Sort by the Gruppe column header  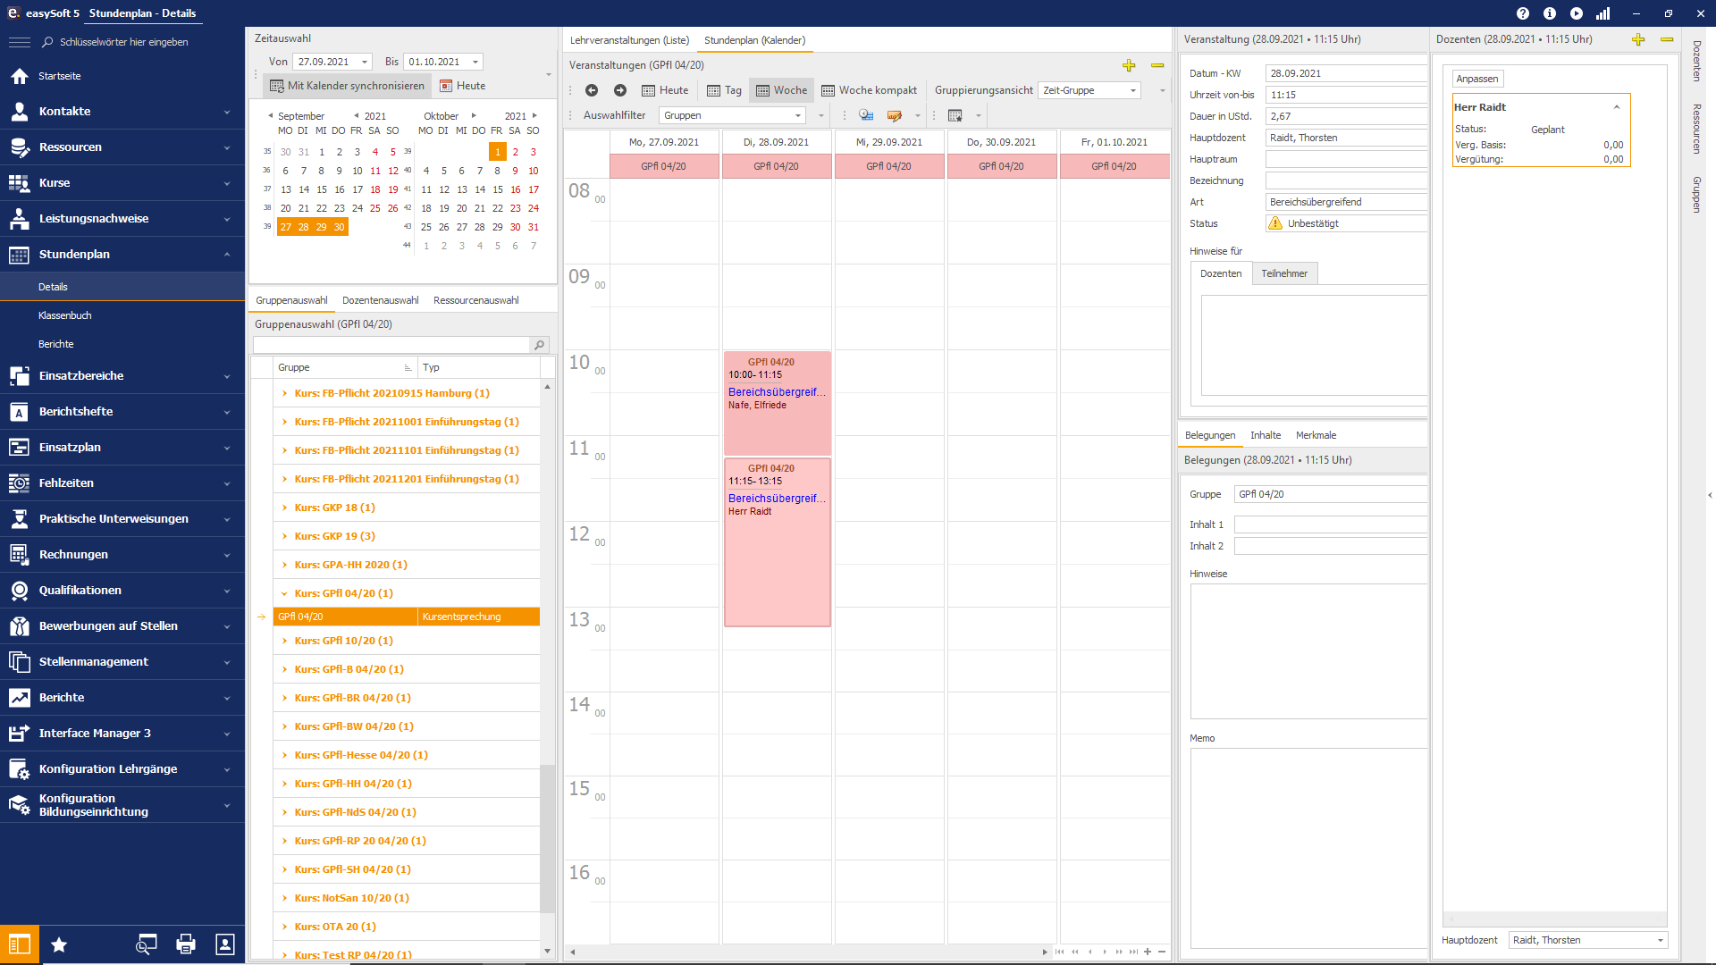tap(345, 367)
